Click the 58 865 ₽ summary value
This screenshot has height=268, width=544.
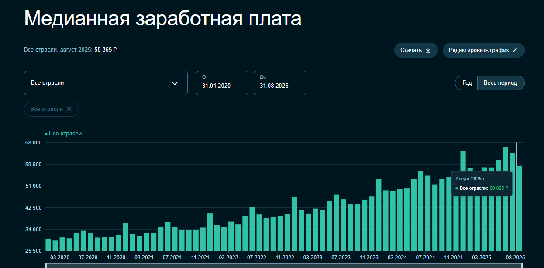click(106, 50)
